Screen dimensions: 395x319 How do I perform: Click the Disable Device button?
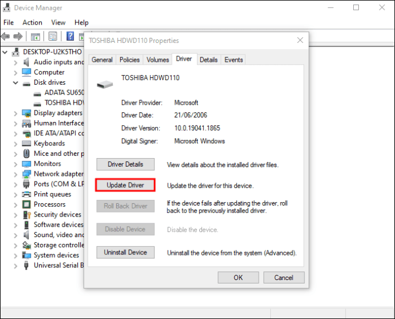[x=125, y=229]
